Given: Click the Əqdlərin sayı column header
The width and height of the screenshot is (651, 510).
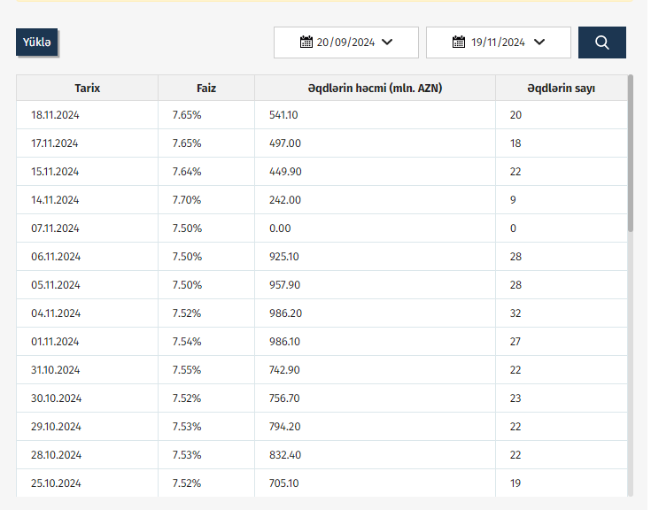Looking at the screenshot, I should click(x=561, y=89).
